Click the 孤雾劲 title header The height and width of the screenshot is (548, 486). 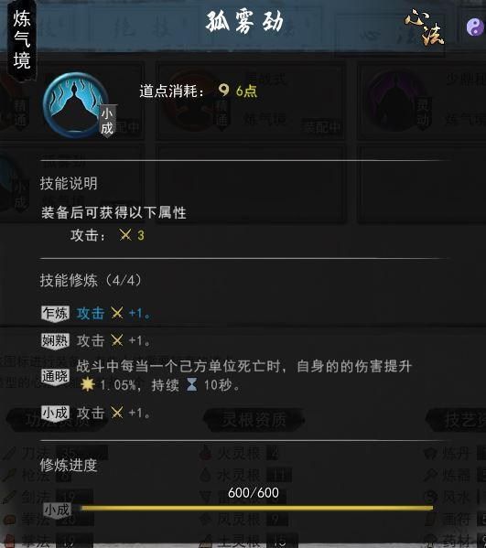244,22
